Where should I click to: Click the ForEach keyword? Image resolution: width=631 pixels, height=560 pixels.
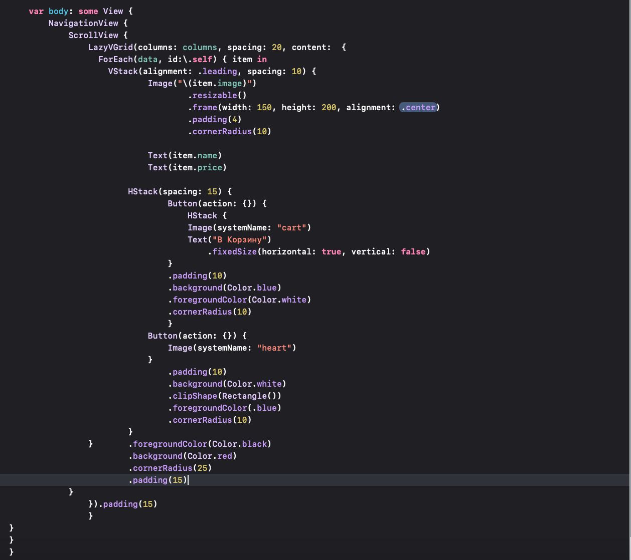116,59
